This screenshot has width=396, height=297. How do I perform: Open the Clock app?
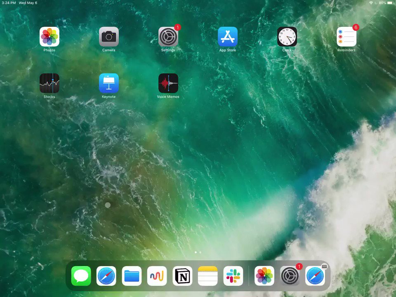(287, 37)
